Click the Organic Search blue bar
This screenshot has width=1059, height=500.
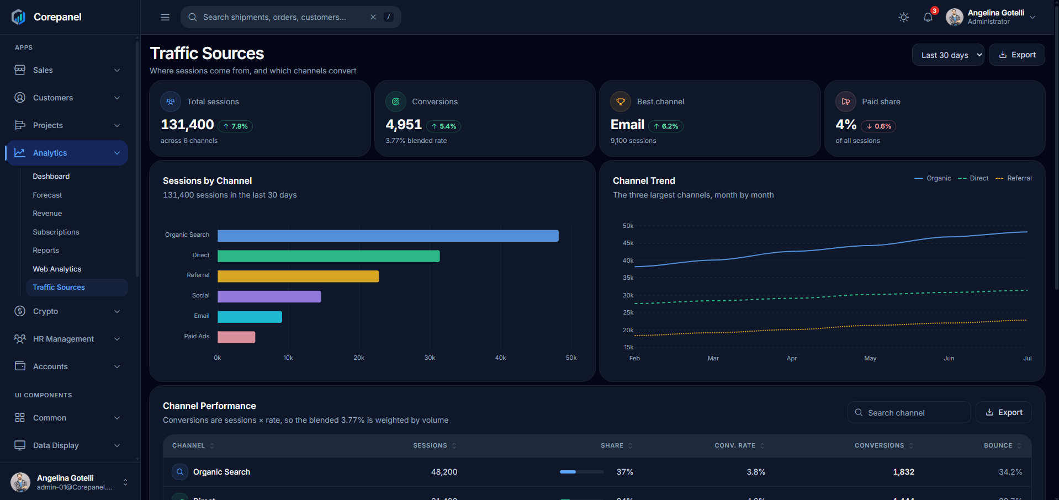click(388, 236)
